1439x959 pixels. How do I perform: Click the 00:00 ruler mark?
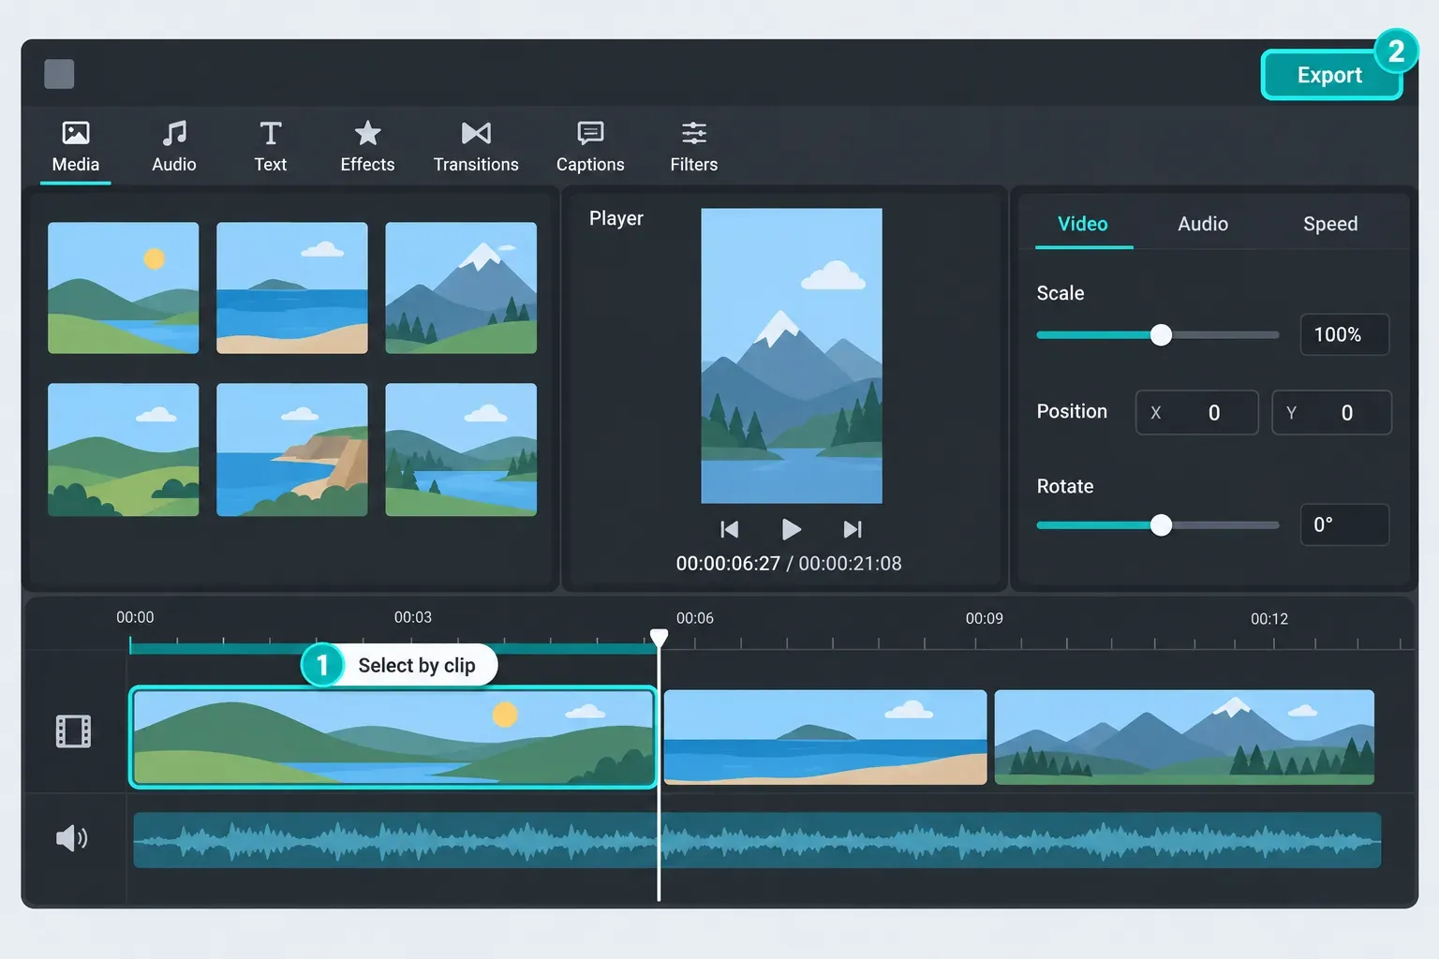[135, 617]
